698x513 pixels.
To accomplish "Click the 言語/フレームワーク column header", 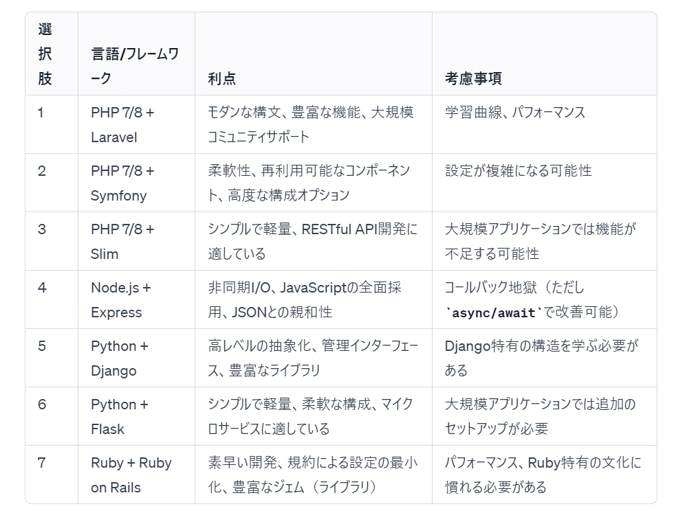I will point(135,66).
